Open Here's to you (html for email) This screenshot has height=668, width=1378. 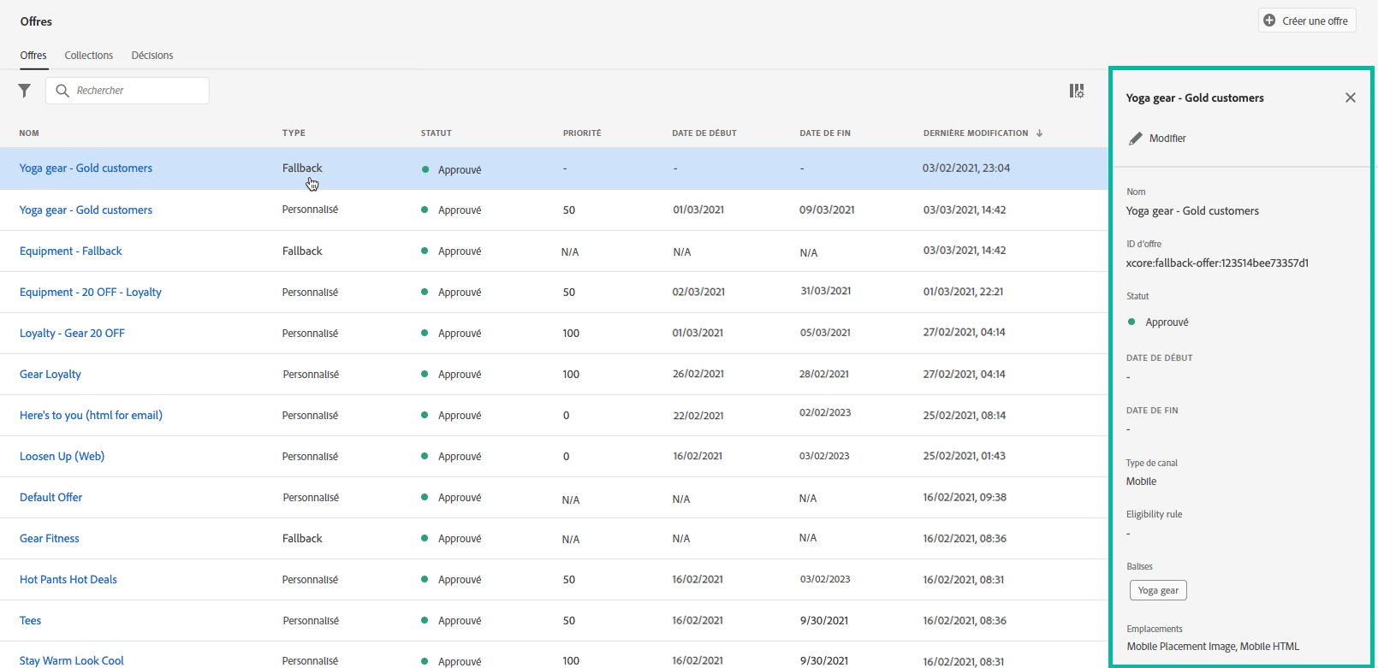pos(91,415)
